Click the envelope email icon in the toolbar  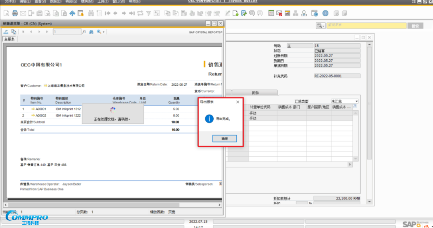(23, 13)
